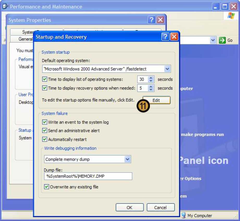
Task: Decrease recovery options time with down arrow
Action: click(x=151, y=90)
